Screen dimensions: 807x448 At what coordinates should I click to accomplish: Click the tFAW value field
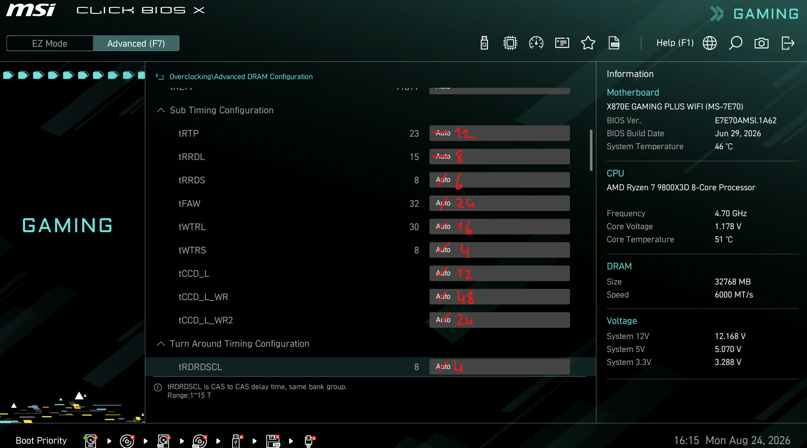click(500, 203)
